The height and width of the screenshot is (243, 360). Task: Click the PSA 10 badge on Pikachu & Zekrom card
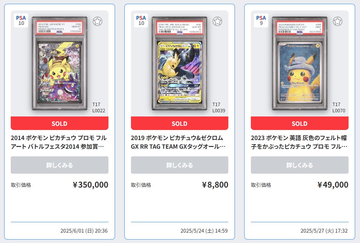coord(141,20)
